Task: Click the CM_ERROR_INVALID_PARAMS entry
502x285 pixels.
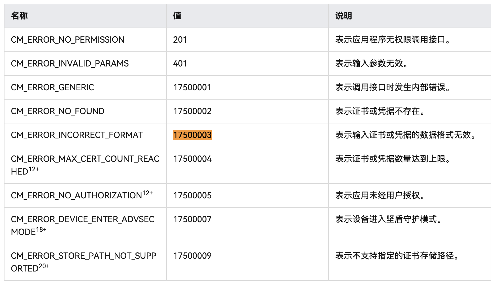Action: click(70, 64)
